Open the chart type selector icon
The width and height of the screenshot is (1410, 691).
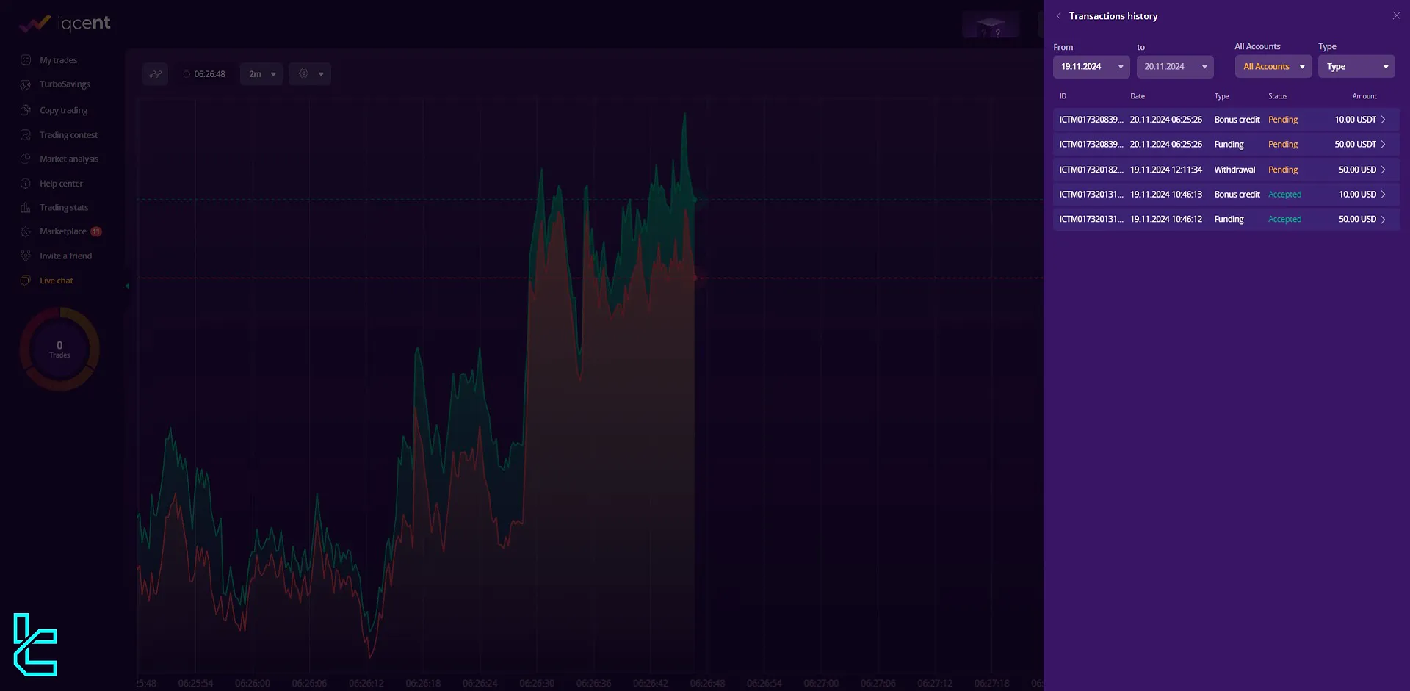[155, 74]
